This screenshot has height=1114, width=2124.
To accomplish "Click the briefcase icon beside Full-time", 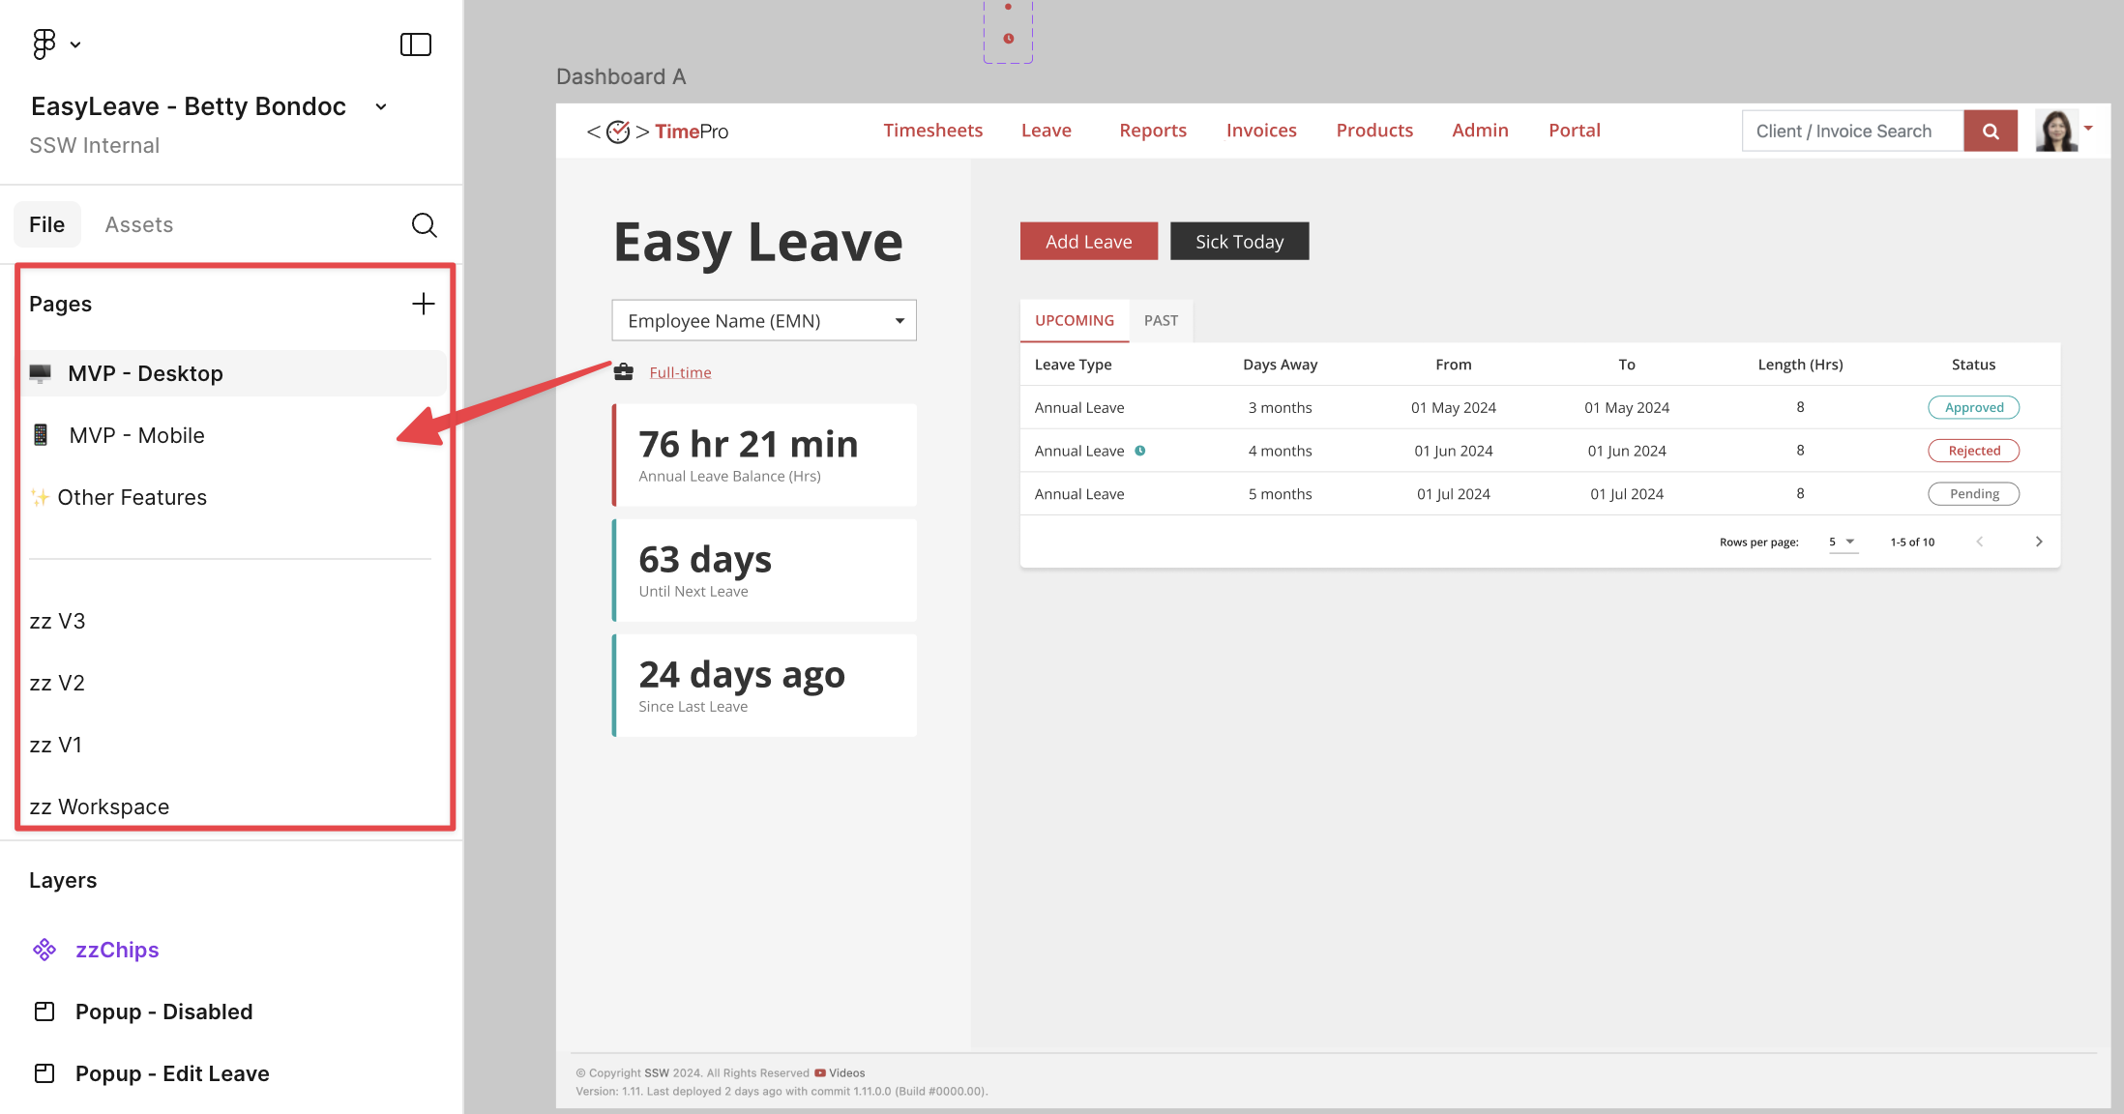I will pyautogui.click(x=624, y=372).
